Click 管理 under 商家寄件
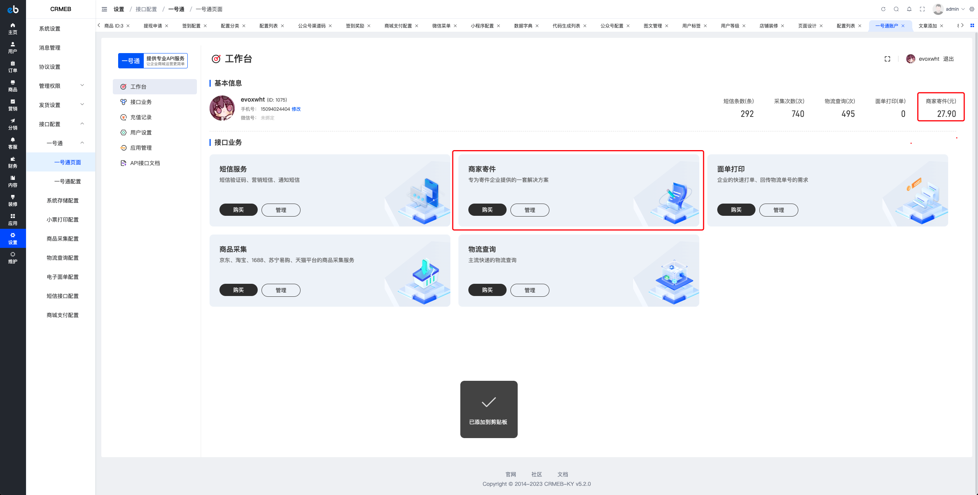This screenshot has width=978, height=495. point(530,210)
